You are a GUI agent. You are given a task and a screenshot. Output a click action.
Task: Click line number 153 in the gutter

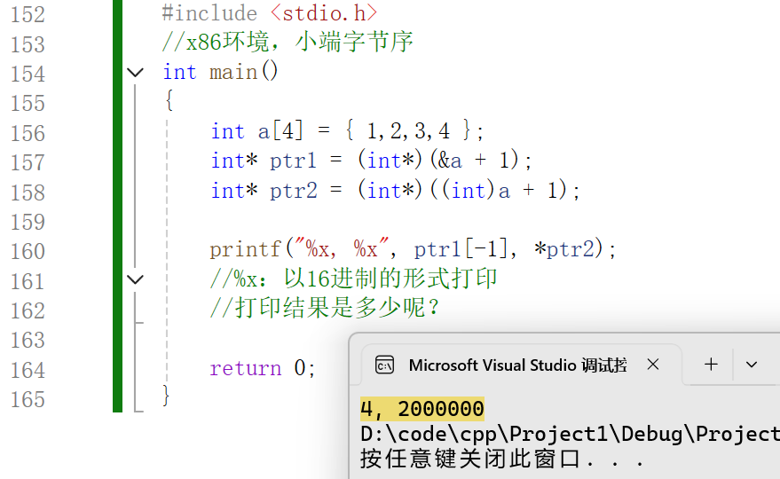tap(28, 44)
